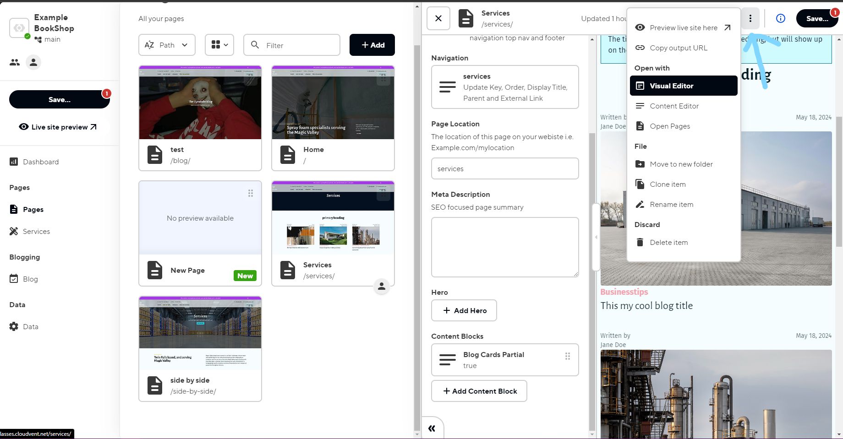Click the Filter search input field
The height and width of the screenshot is (439, 843).
tap(292, 45)
